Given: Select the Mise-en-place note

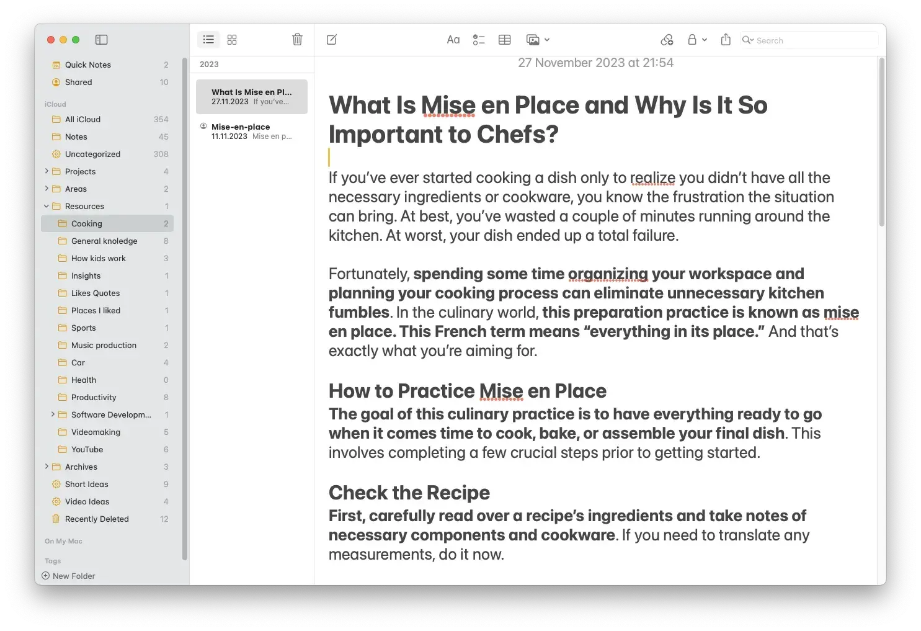Looking at the screenshot, I should pyautogui.click(x=251, y=131).
